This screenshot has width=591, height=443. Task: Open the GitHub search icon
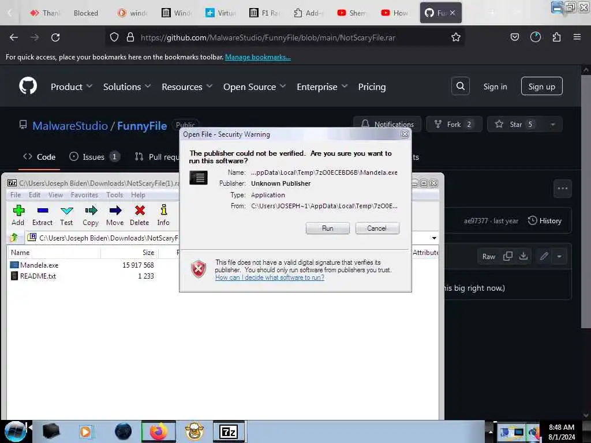point(460,87)
